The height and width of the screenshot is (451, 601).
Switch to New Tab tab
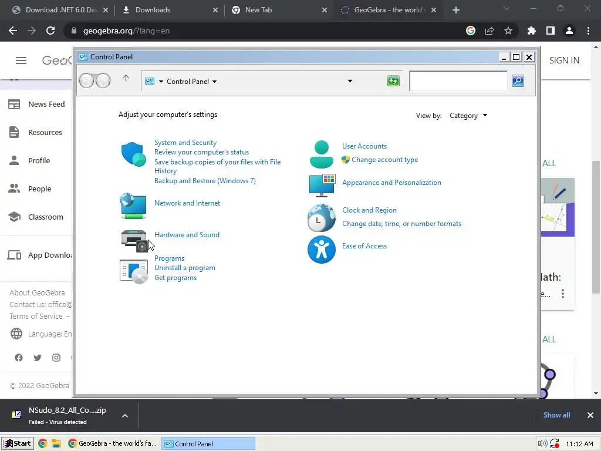pyautogui.click(x=279, y=10)
